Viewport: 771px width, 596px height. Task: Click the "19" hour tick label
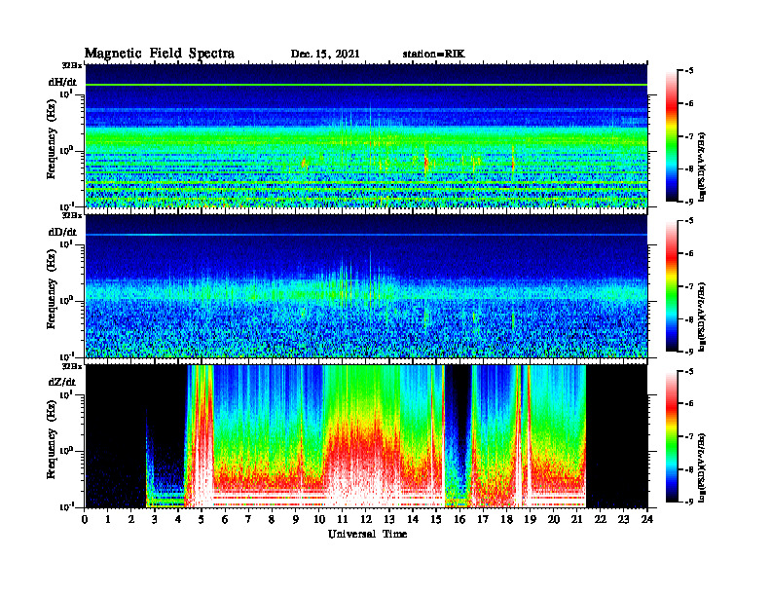coord(530,520)
